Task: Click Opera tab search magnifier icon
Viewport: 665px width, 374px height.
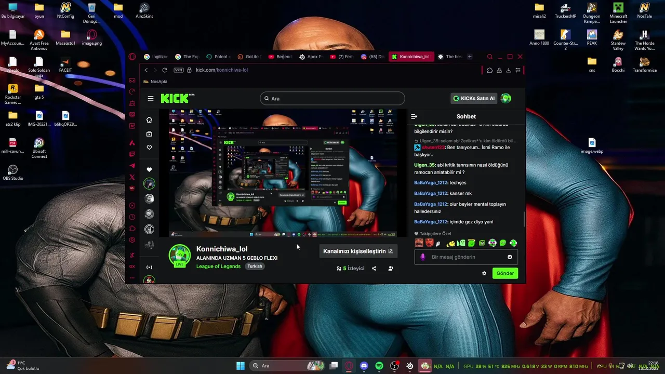Action: point(489,57)
